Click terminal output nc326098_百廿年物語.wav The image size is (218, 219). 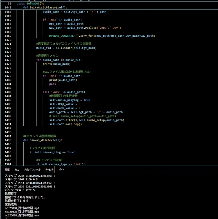click(x=22, y=215)
